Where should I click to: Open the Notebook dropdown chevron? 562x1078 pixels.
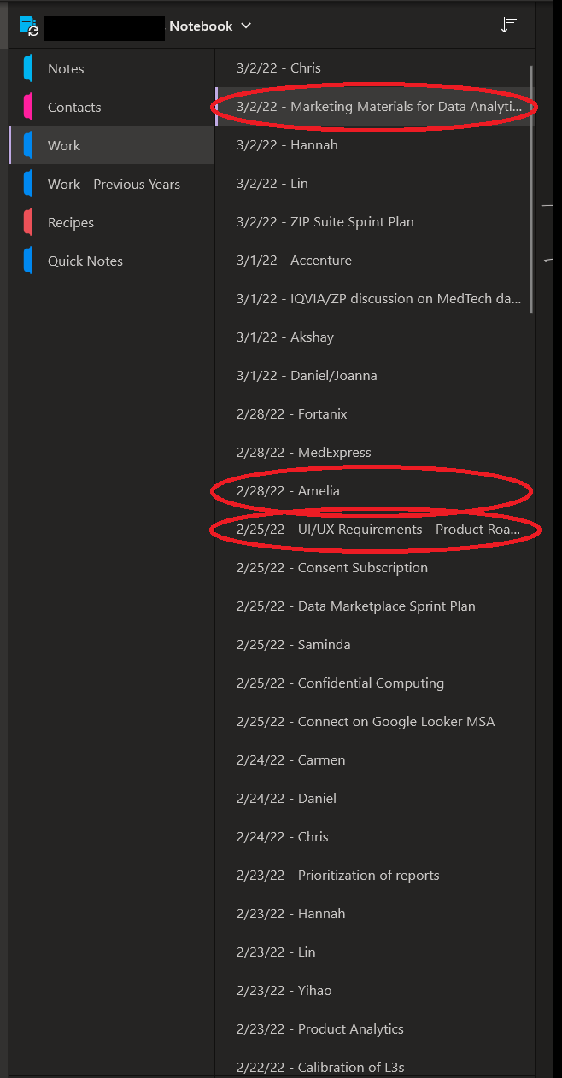pos(246,26)
